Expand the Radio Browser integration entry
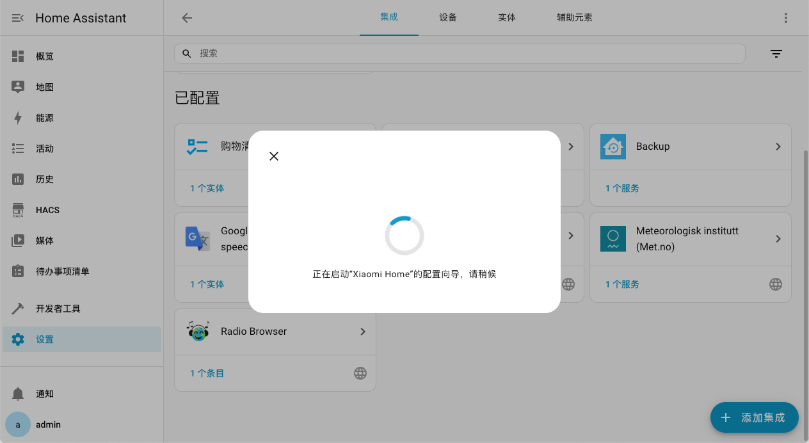 click(x=362, y=331)
